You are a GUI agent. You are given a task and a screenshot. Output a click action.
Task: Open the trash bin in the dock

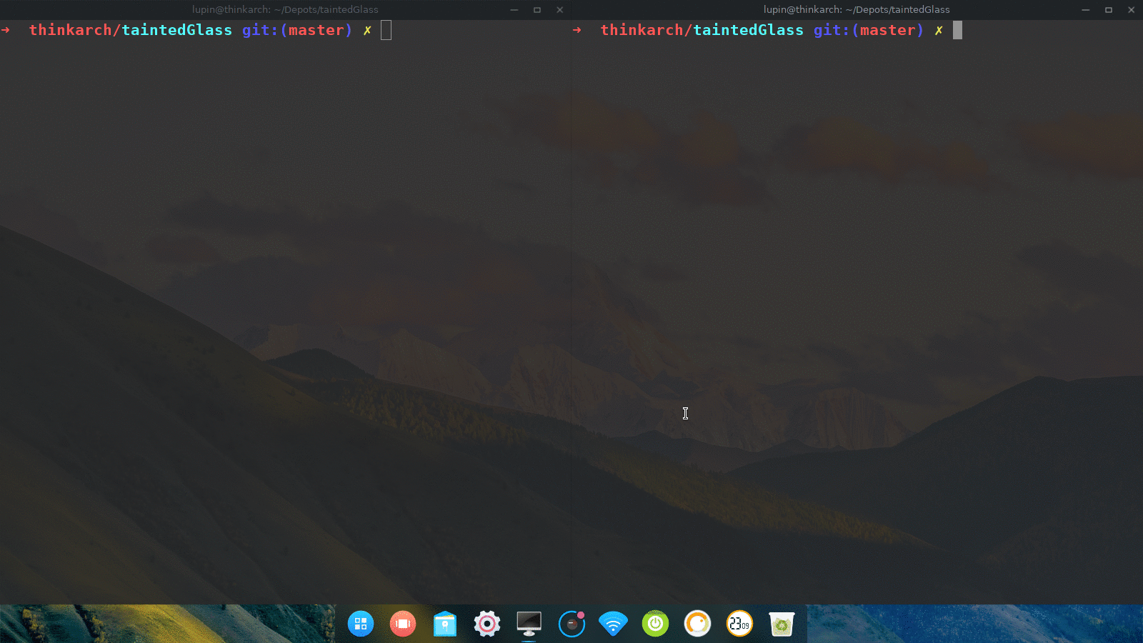782,624
